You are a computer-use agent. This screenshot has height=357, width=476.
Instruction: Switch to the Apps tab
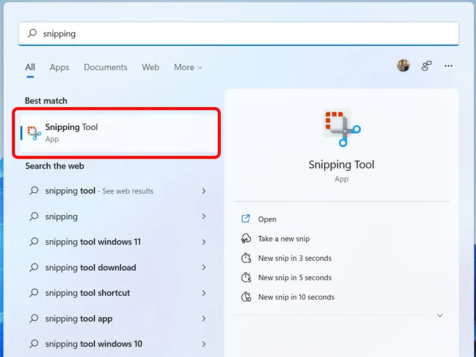click(x=59, y=67)
